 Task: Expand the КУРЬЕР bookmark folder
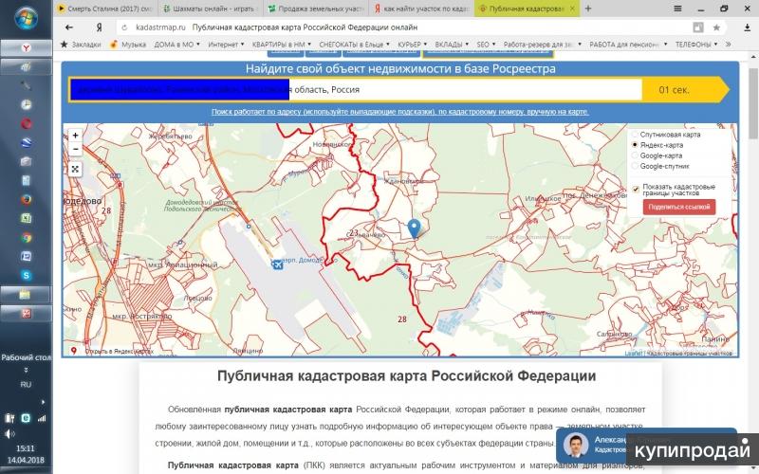(413, 44)
